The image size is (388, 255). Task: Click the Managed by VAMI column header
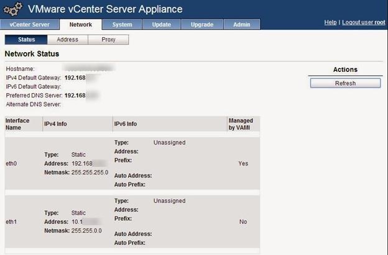(x=241, y=124)
